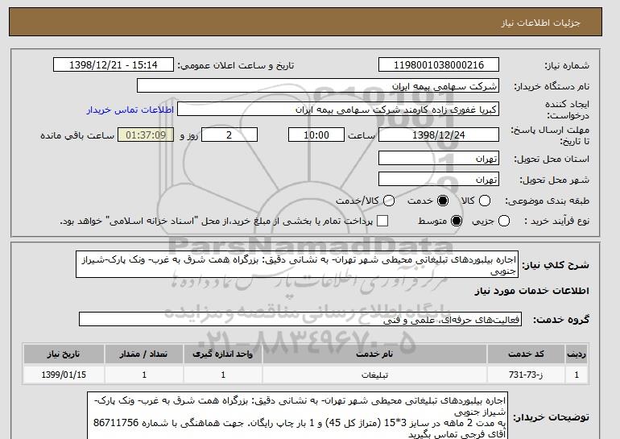This screenshot has height=439, width=620.
Task: Click the response deadline date 1398/12/24 field
Action: [x=439, y=135]
